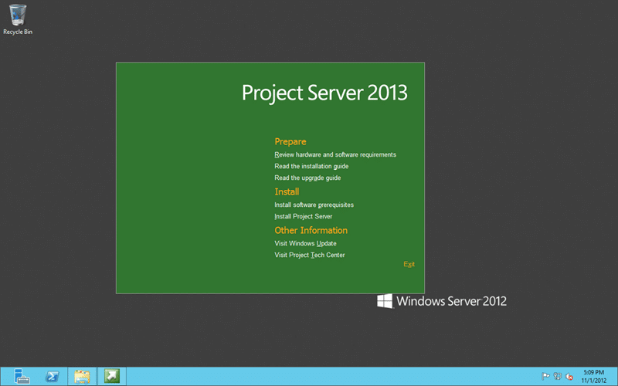This screenshot has width=618, height=386.
Task: Open the Recycle Bin desktop icon
Action: click(18, 19)
